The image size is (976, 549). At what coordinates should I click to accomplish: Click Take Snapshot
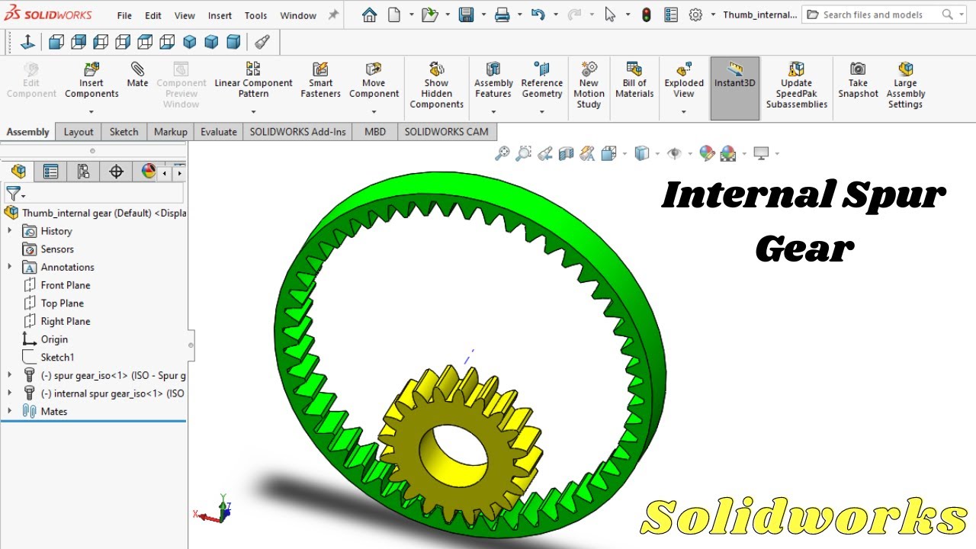(858, 82)
